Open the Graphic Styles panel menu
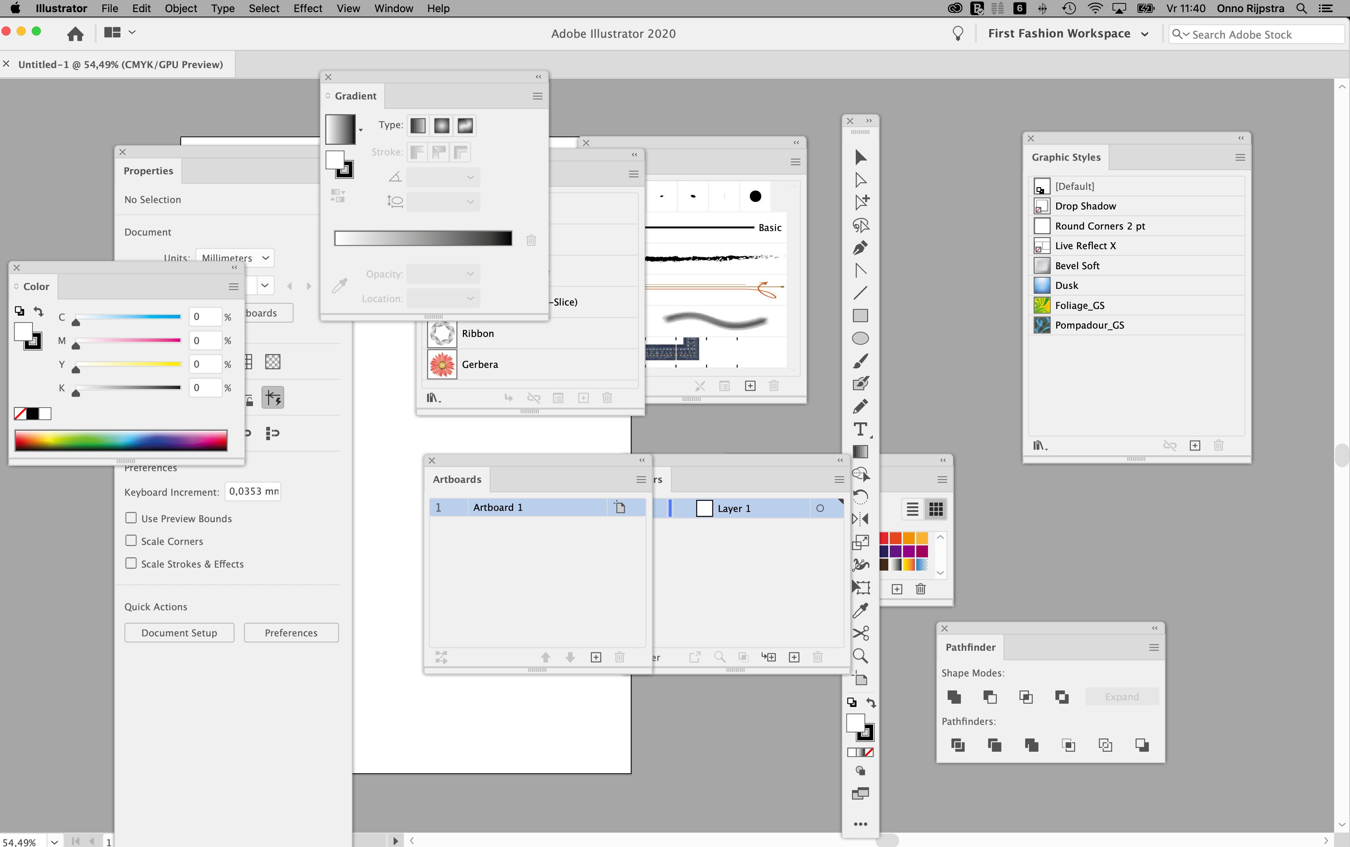 [1240, 157]
